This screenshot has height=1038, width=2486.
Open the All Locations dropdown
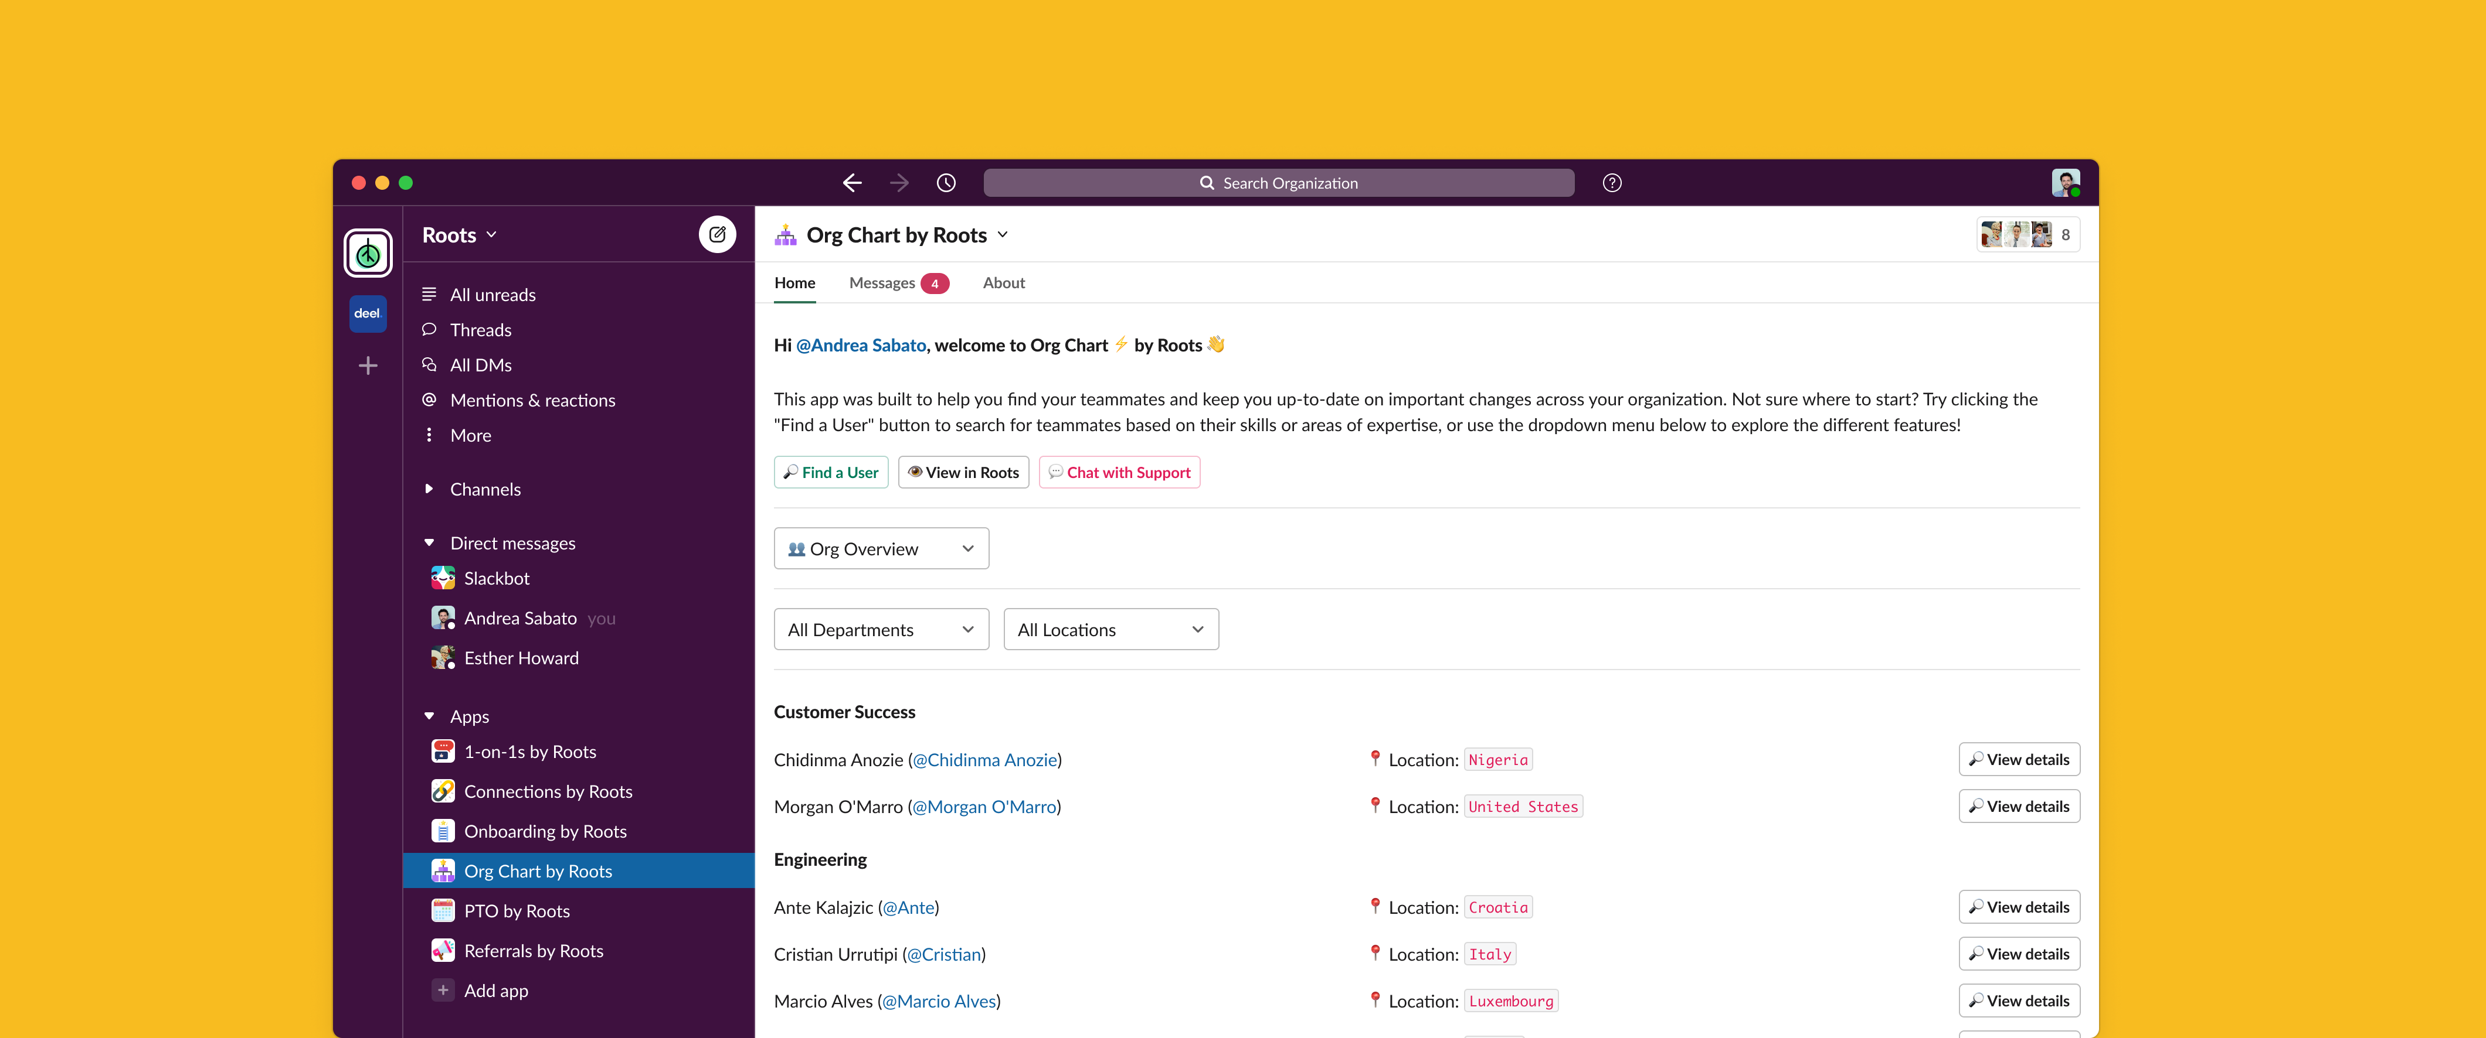tap(1111, 629)
